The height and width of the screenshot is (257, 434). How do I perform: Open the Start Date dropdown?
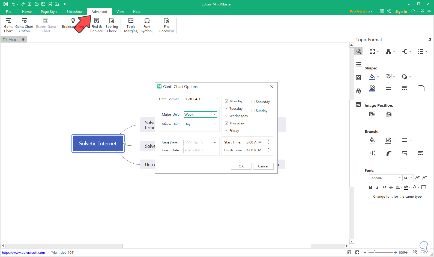click(200, 143)
